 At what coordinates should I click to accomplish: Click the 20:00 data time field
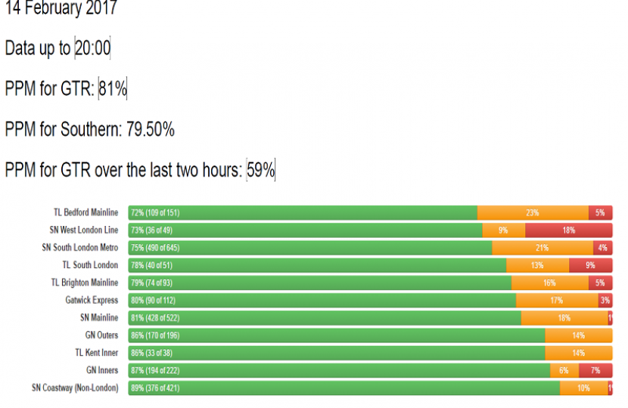click(x=93, y=49)
